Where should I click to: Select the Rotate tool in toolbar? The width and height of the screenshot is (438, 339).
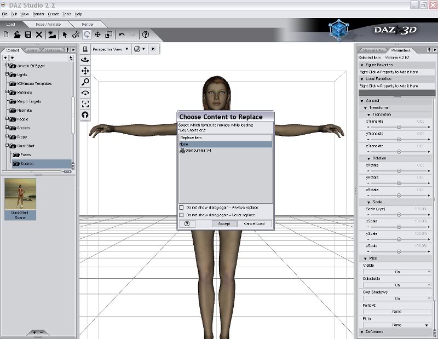tap(87, 35)
